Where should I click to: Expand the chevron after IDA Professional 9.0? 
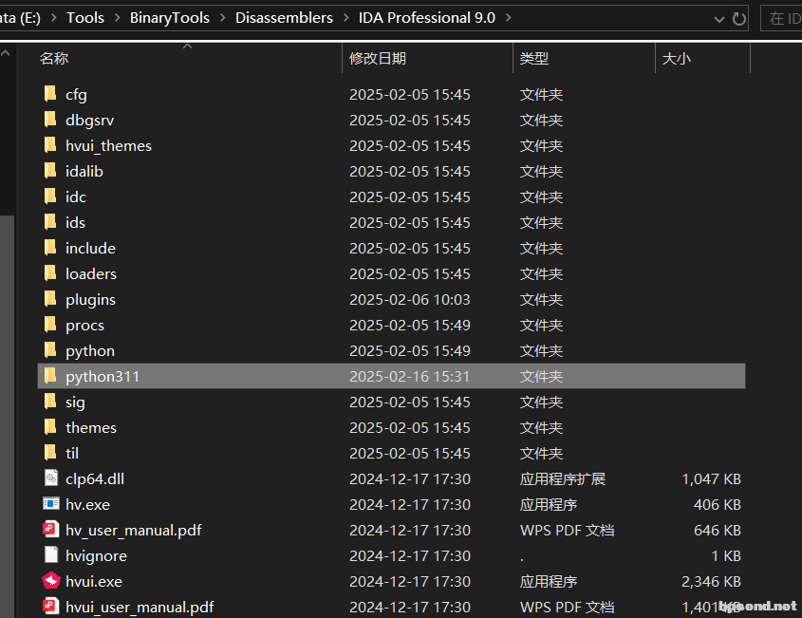click(x=509, y=18)
